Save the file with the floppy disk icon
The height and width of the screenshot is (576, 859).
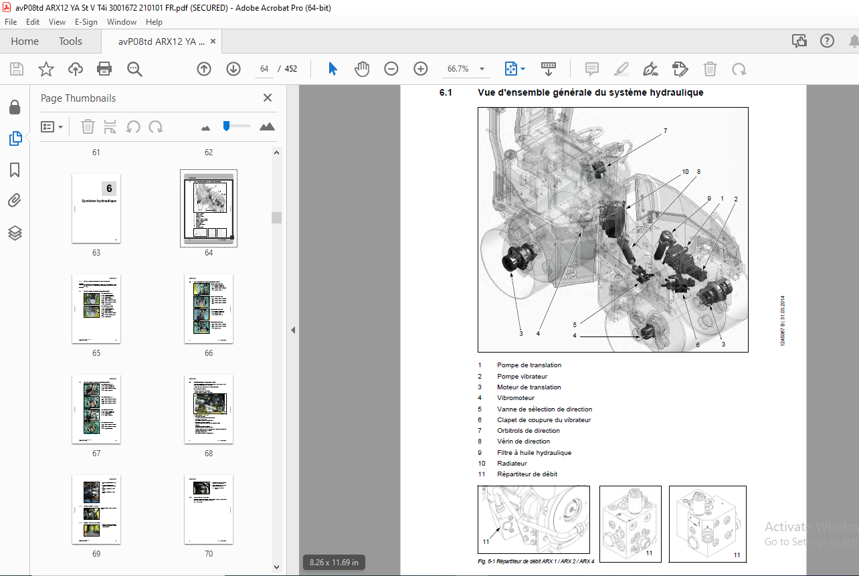[17, 69]
